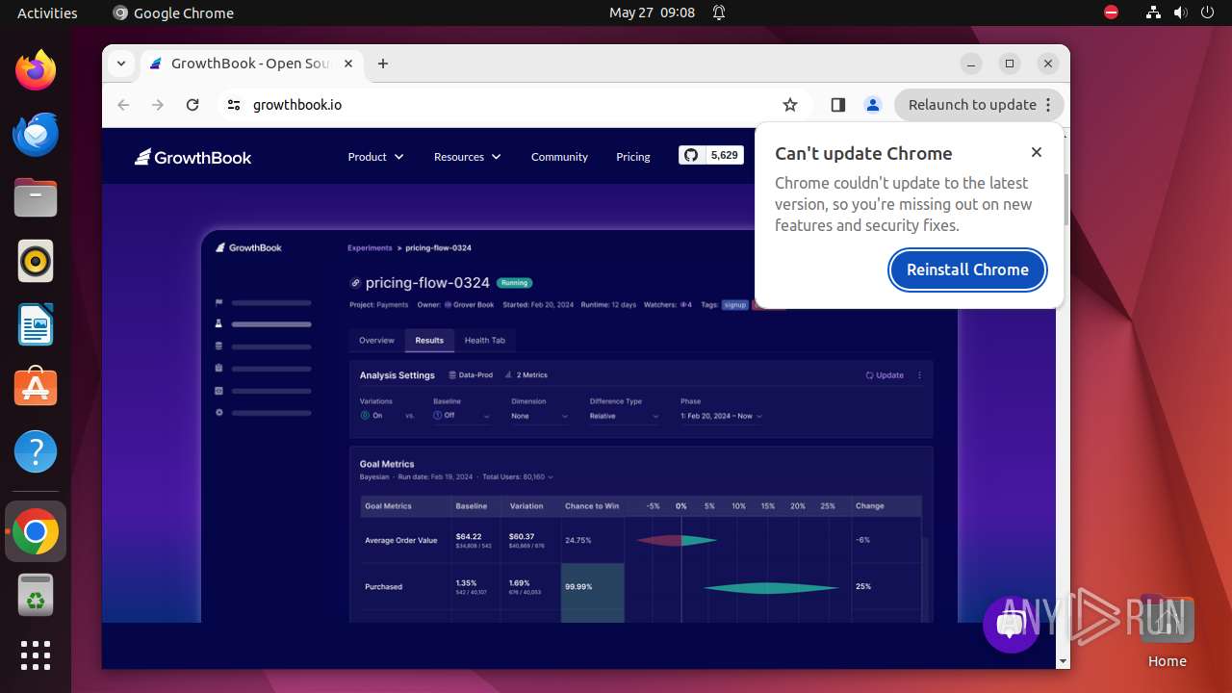Open the Chrome profile avatar

tap(873, 105)
